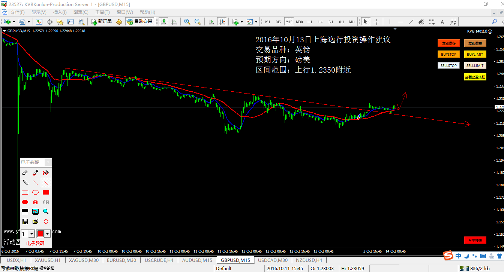This screenshot has height=272, width=504.
Task: Switch to the USCRUDE,H4 chart tab
Action: tap(159, 260)
